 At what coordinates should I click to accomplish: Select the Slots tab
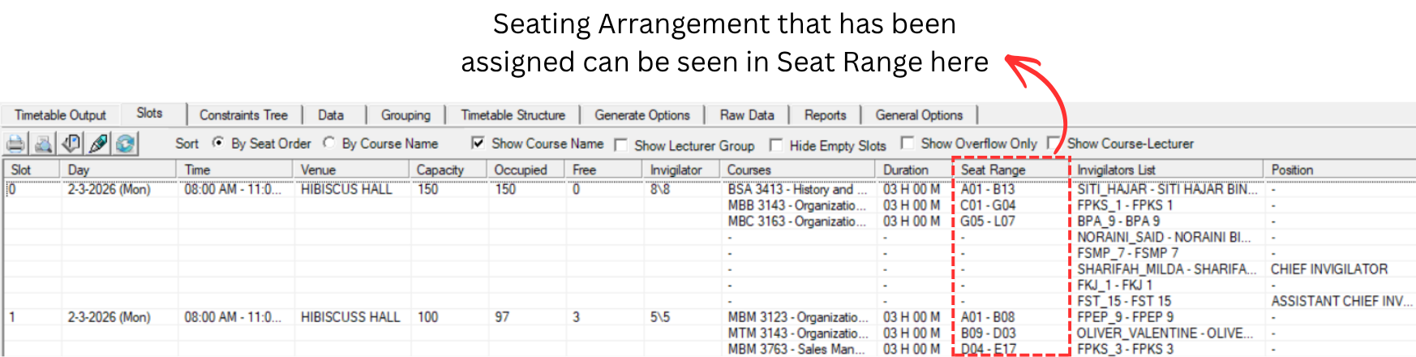(x=152, y=114)
